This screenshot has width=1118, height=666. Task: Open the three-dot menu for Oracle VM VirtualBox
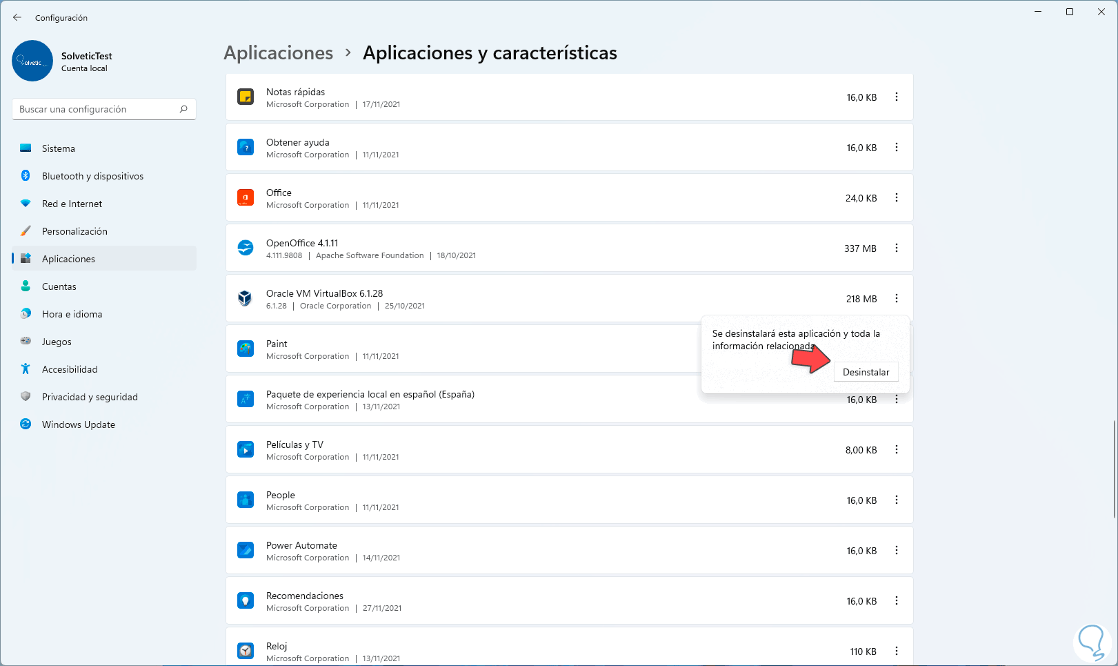(897, 298)
